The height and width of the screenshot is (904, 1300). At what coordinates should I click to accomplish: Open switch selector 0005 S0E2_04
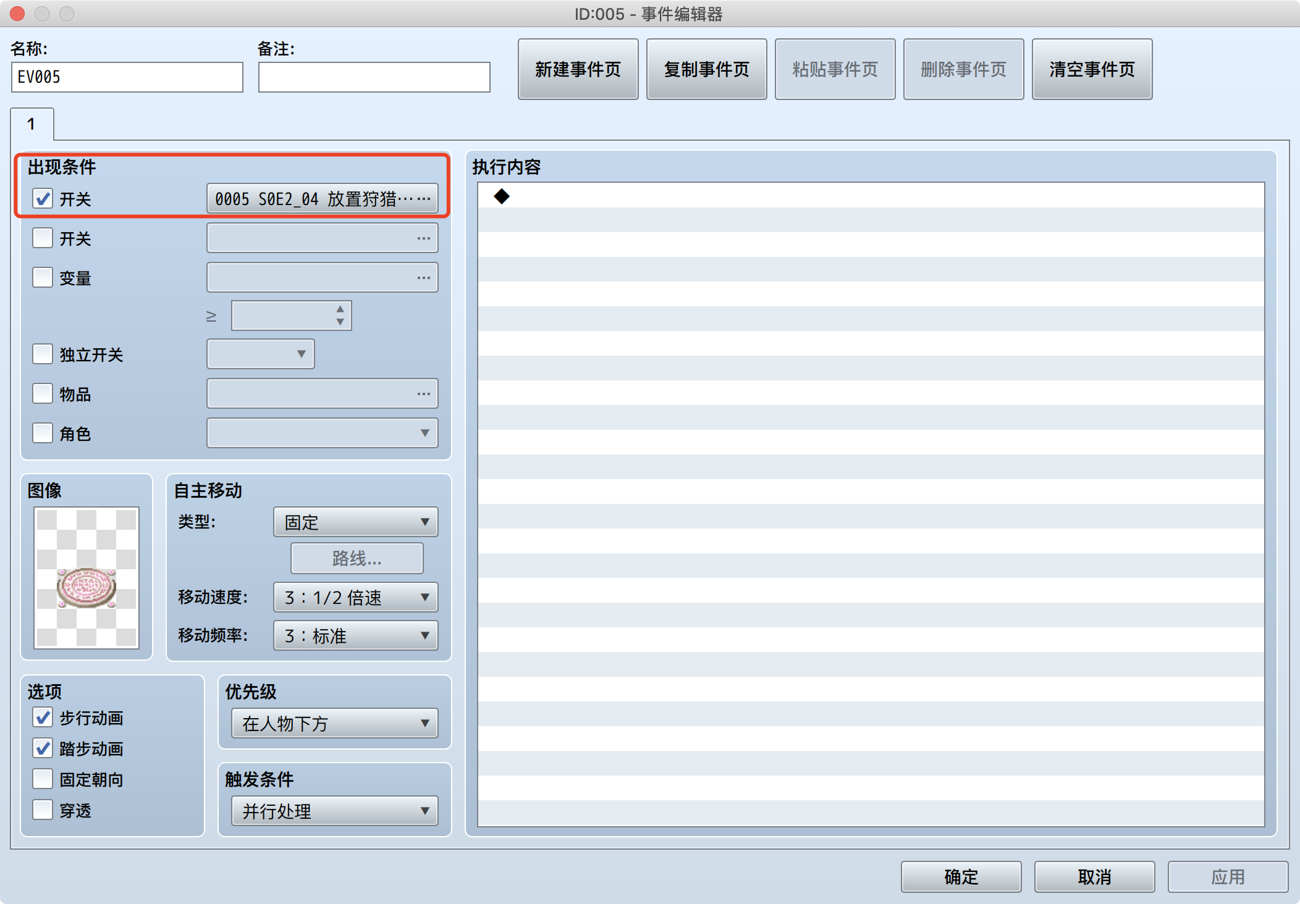323,199
